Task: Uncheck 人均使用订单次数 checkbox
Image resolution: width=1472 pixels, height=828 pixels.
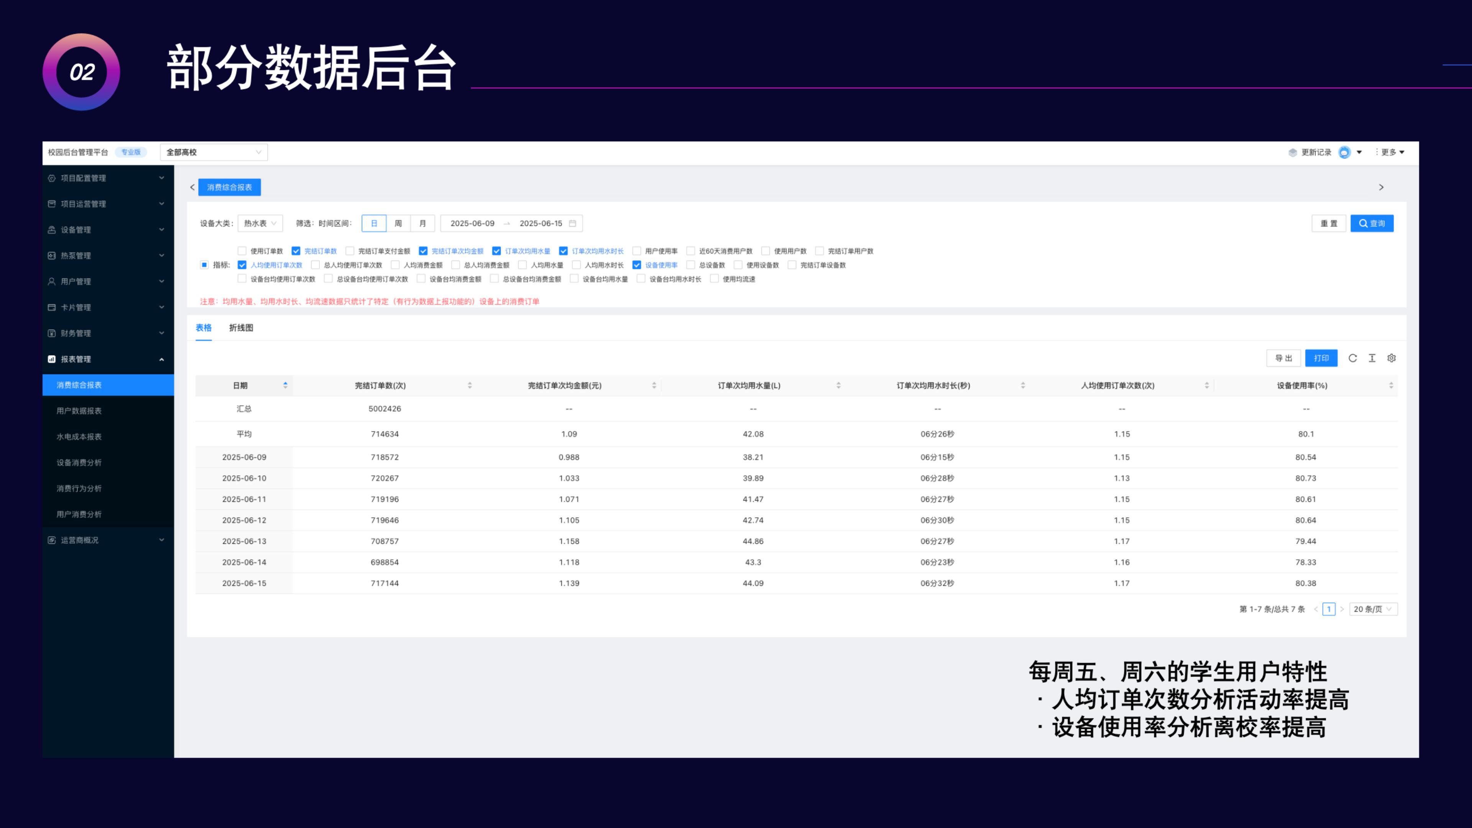Action: coord(242,265)
